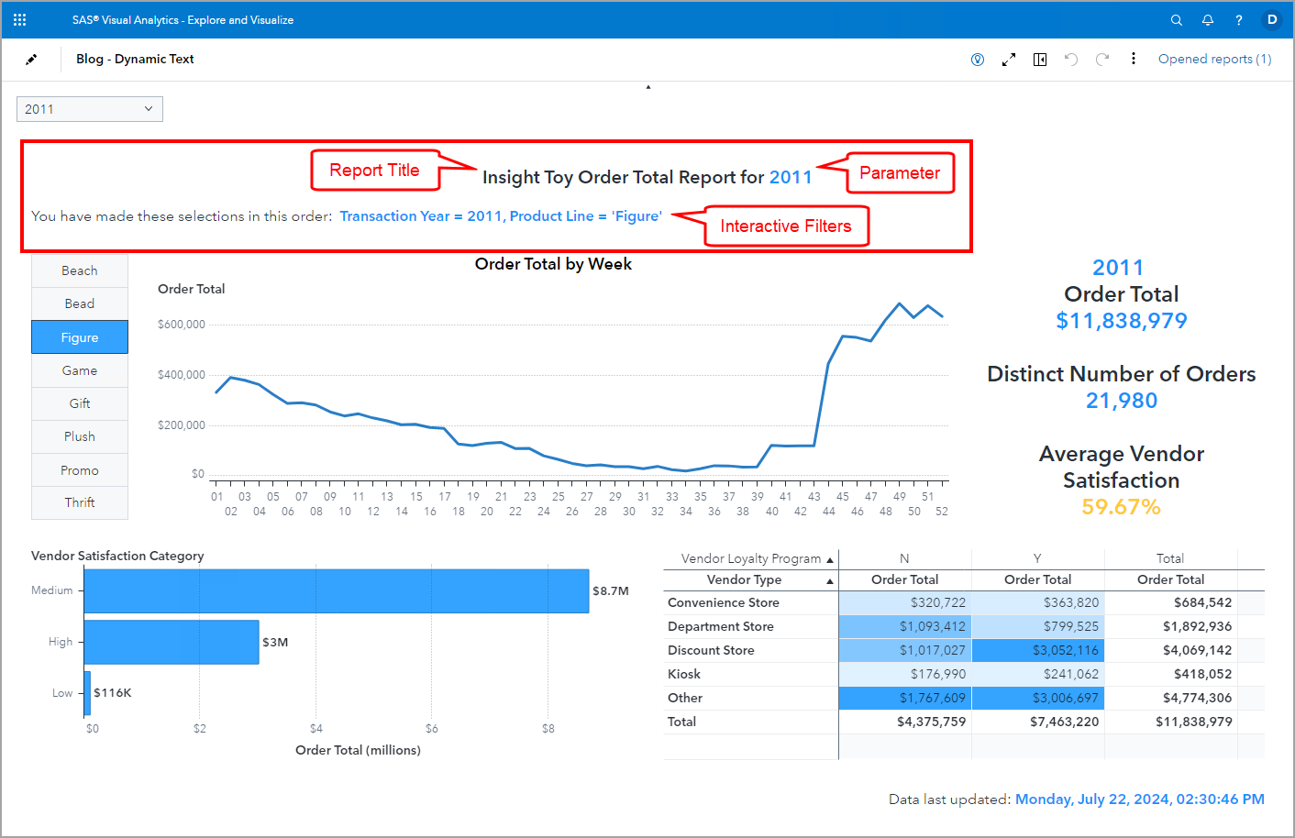
Task: Select Beach in the product line list
Action: click(x=79, y=270)
